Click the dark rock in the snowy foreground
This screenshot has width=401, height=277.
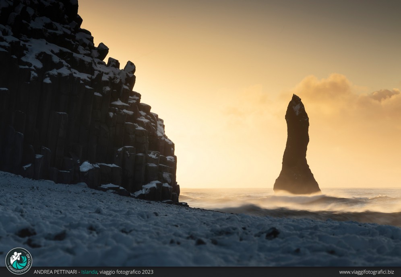(272, 233)
